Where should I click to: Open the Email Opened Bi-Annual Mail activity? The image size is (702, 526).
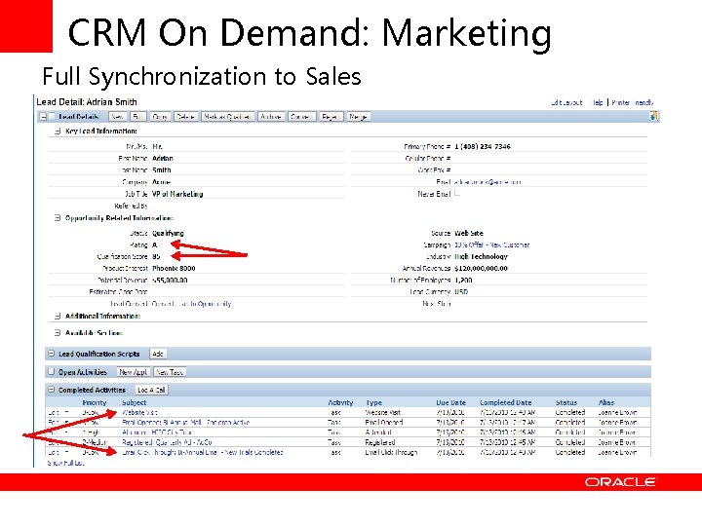tap(186, 422)
